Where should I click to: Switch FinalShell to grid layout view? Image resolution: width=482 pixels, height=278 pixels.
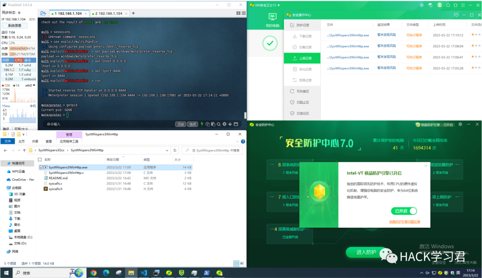[238, 13]
